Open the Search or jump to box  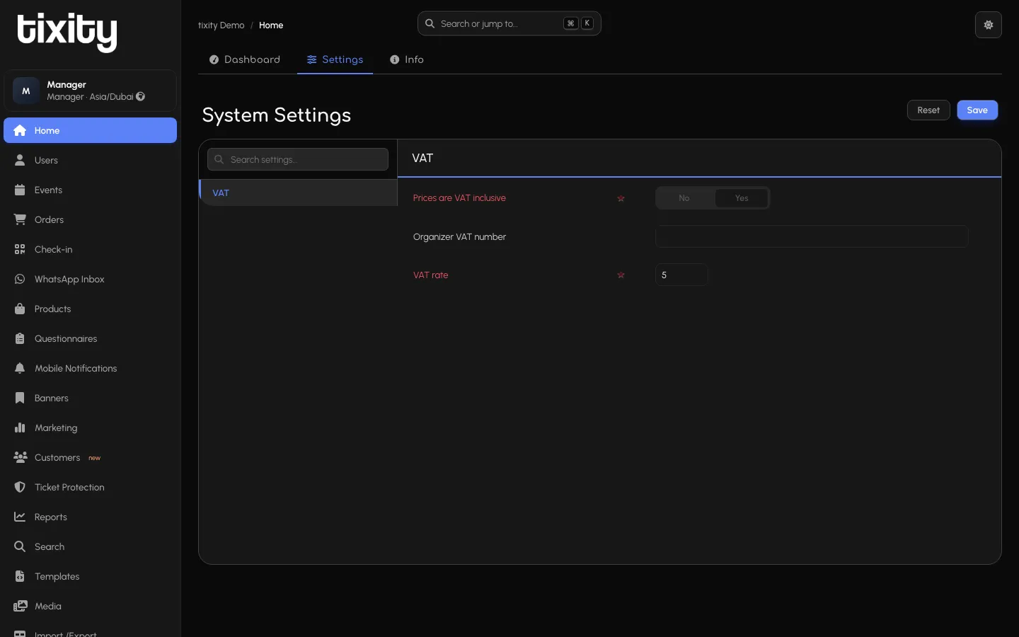coord(509,23)
